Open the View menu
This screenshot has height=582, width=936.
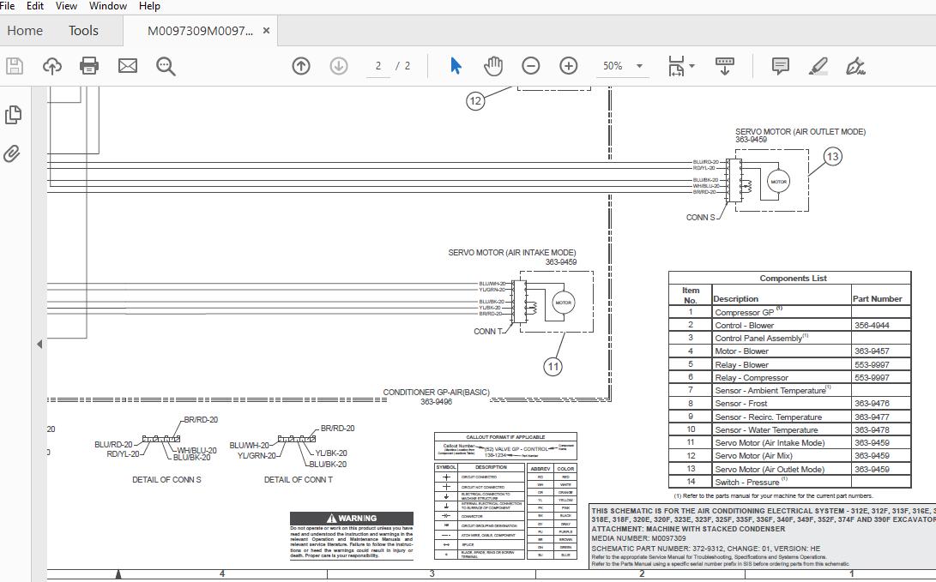pos(66,6)
